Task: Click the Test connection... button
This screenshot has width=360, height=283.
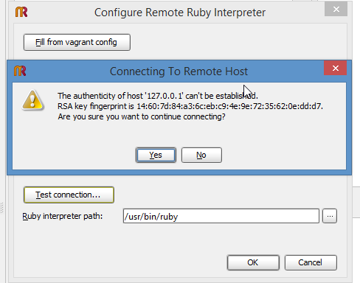Action: pyautogui.click(x=69, y=195)
